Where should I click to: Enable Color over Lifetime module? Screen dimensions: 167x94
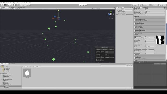point(135,25)
